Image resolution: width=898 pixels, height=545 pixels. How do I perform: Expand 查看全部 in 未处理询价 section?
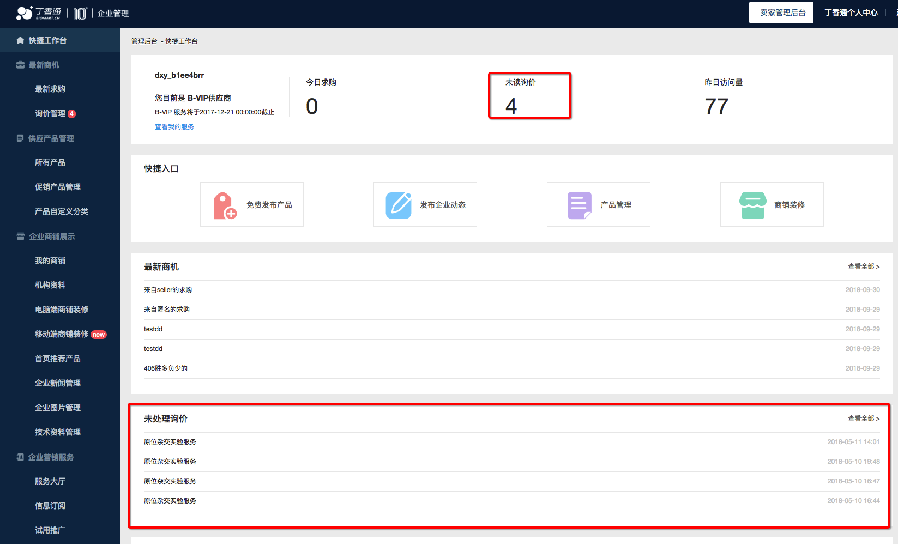pos(863,419)
